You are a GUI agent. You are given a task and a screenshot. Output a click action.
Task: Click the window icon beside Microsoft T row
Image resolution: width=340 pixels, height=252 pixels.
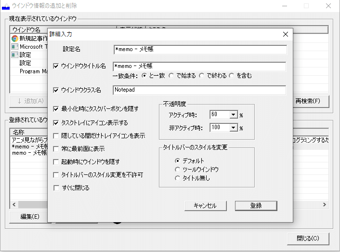[14, 47]
